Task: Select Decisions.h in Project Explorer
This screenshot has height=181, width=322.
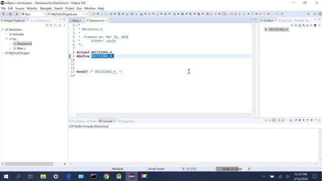Action: coord(24,44)
